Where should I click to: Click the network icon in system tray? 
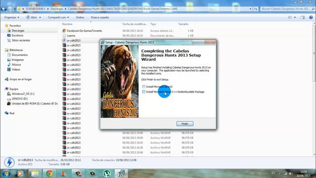[x=285, y=174]
